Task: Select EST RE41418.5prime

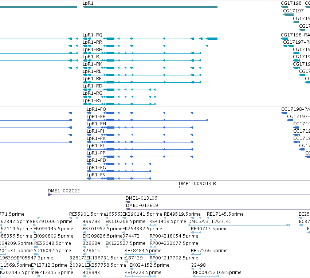Action: click(x=168, y=222)
